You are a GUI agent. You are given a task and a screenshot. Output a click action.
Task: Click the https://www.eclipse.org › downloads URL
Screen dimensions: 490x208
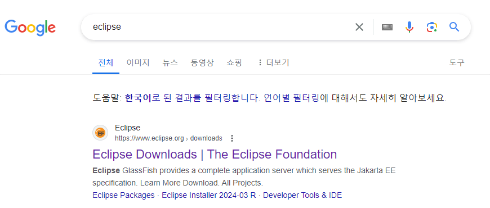[168, 138]
